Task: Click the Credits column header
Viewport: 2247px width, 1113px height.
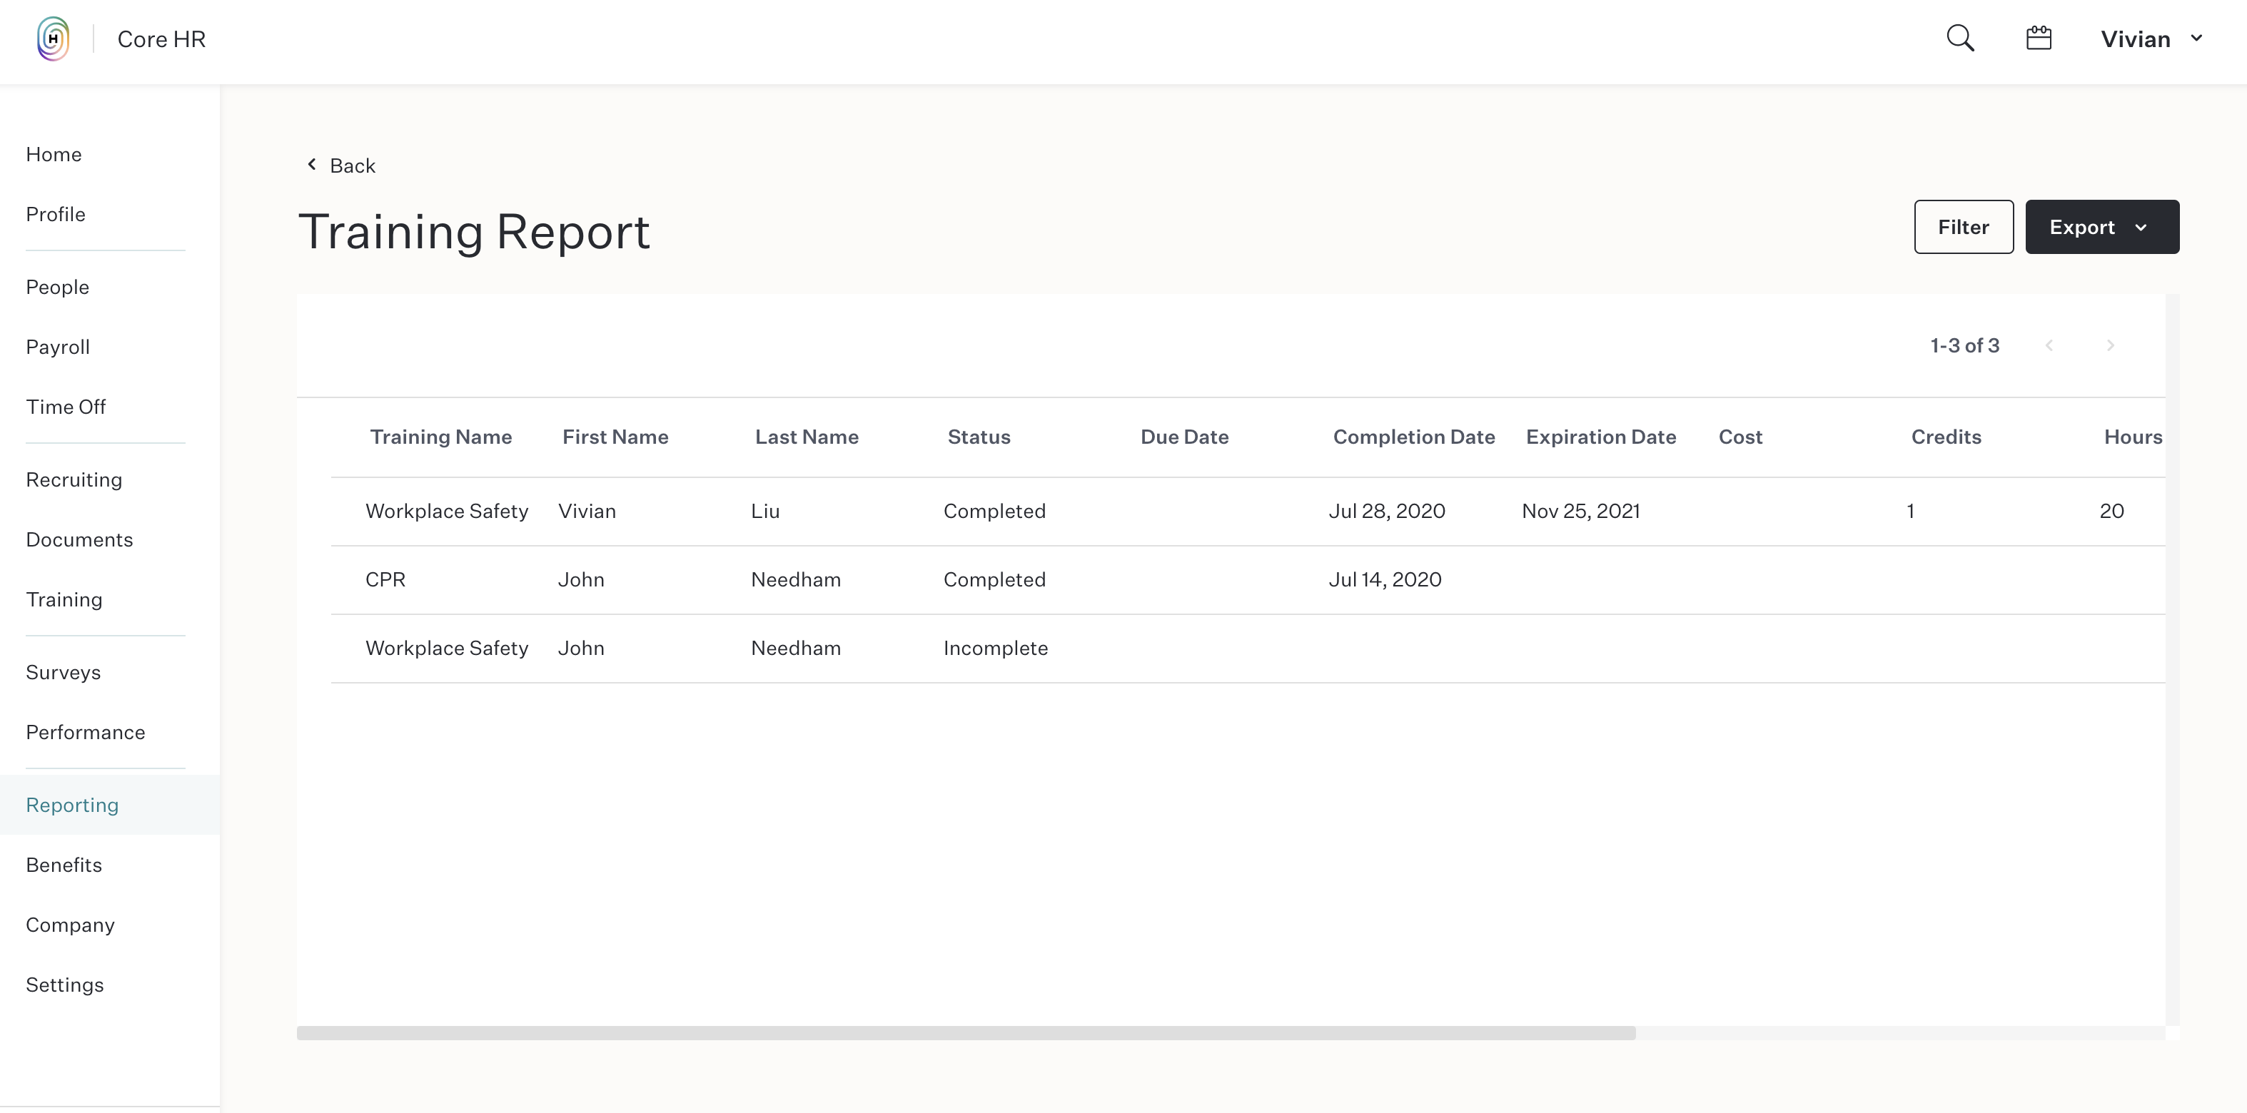Action: pyautogui.click(x=1946, y=437)
